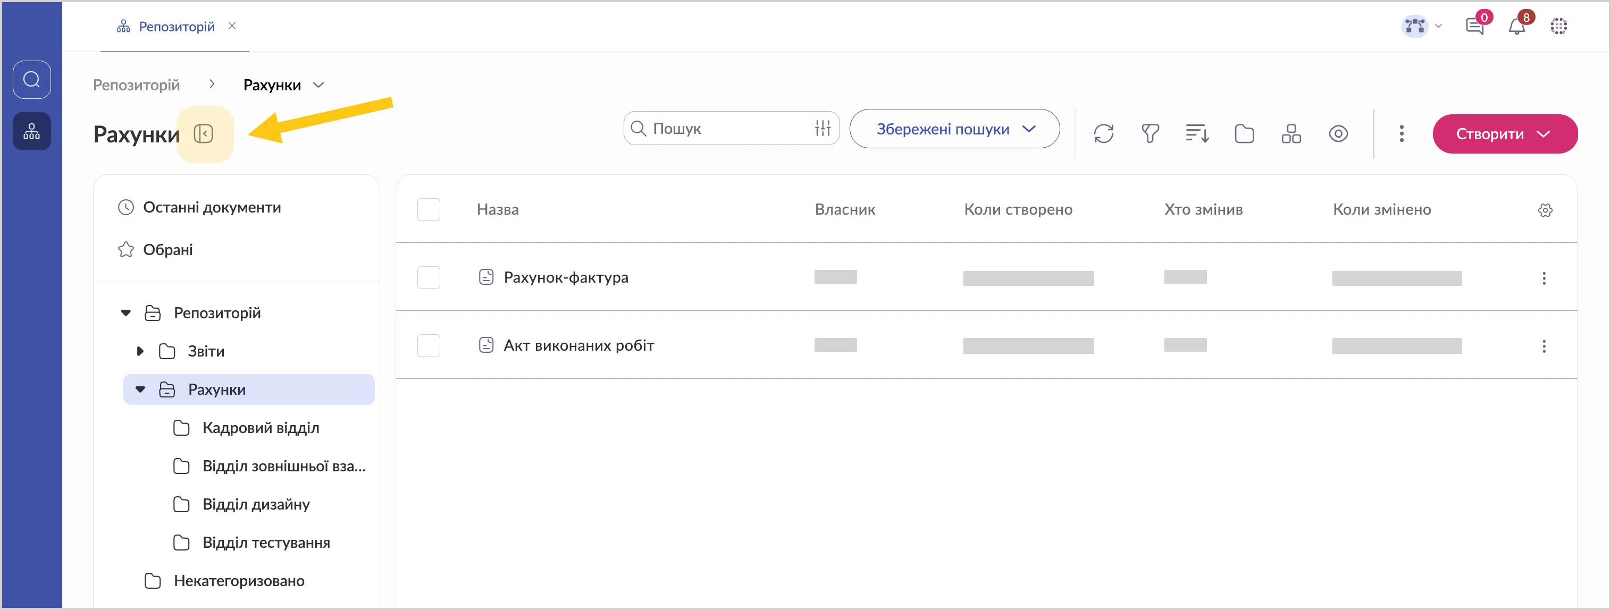
Task: Click the search sidebar icon
Action: [32, 79]
